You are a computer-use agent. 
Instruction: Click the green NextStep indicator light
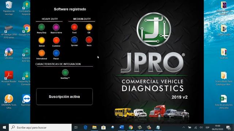(x=65, y=73)
